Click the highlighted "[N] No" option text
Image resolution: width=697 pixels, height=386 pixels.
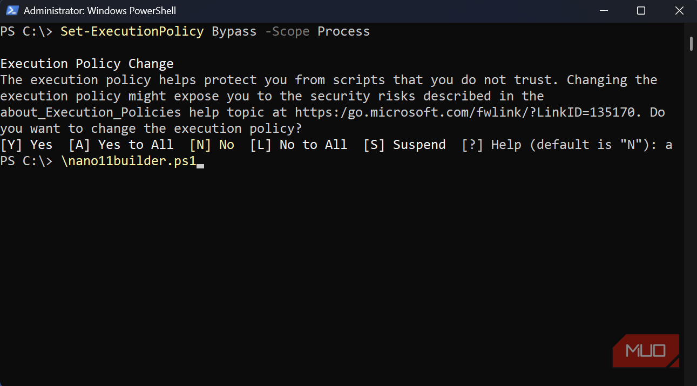[x=212, y=145]
